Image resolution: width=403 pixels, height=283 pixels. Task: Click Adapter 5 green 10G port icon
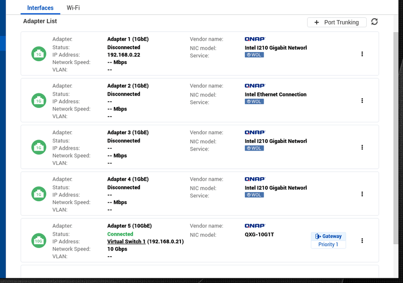pyautogui.click(x=39, y=241)
